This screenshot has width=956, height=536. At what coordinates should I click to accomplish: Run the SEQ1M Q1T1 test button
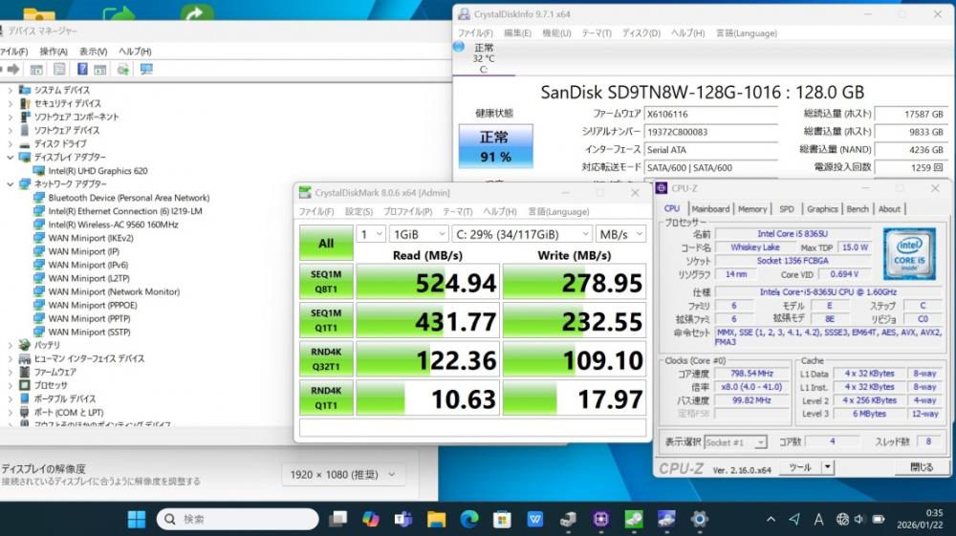(x=326, y=320)
